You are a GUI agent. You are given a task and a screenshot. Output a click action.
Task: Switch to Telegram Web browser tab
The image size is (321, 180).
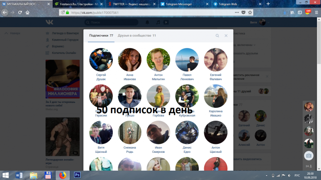(x=238, y=4)
